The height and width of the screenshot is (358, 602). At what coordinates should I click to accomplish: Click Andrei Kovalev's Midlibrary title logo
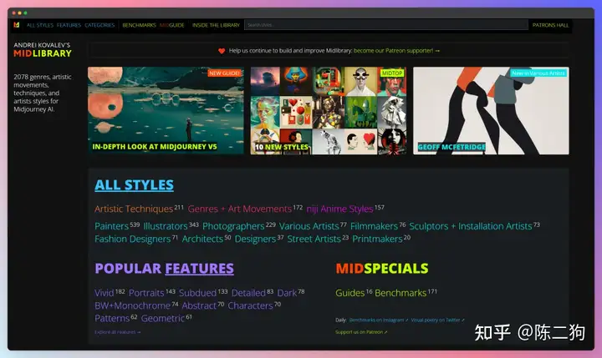click(43, 50)
